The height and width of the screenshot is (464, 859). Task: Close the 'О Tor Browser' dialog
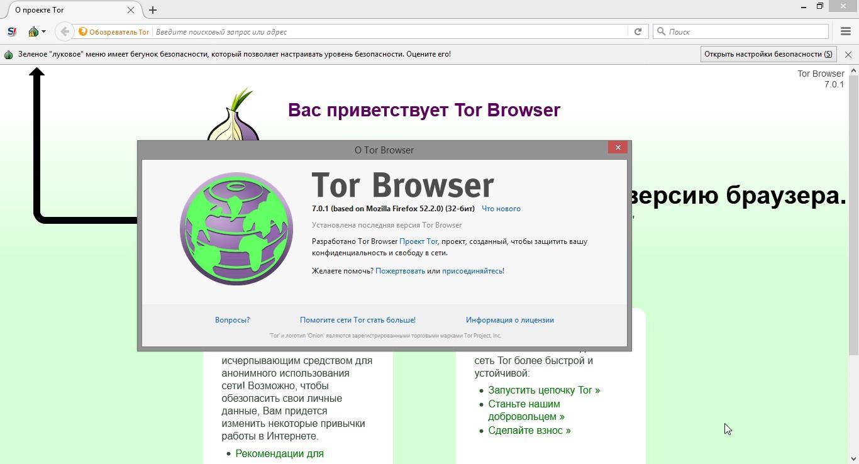pyautogui.click(x=618, y=147)
